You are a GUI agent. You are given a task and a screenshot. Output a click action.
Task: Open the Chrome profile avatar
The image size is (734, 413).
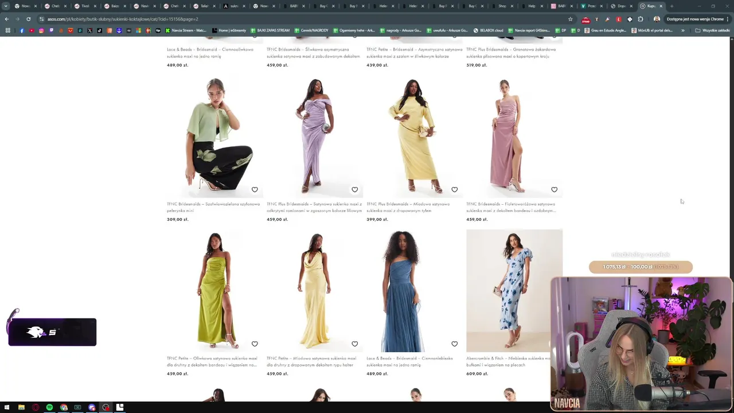(x=657, y=19)
